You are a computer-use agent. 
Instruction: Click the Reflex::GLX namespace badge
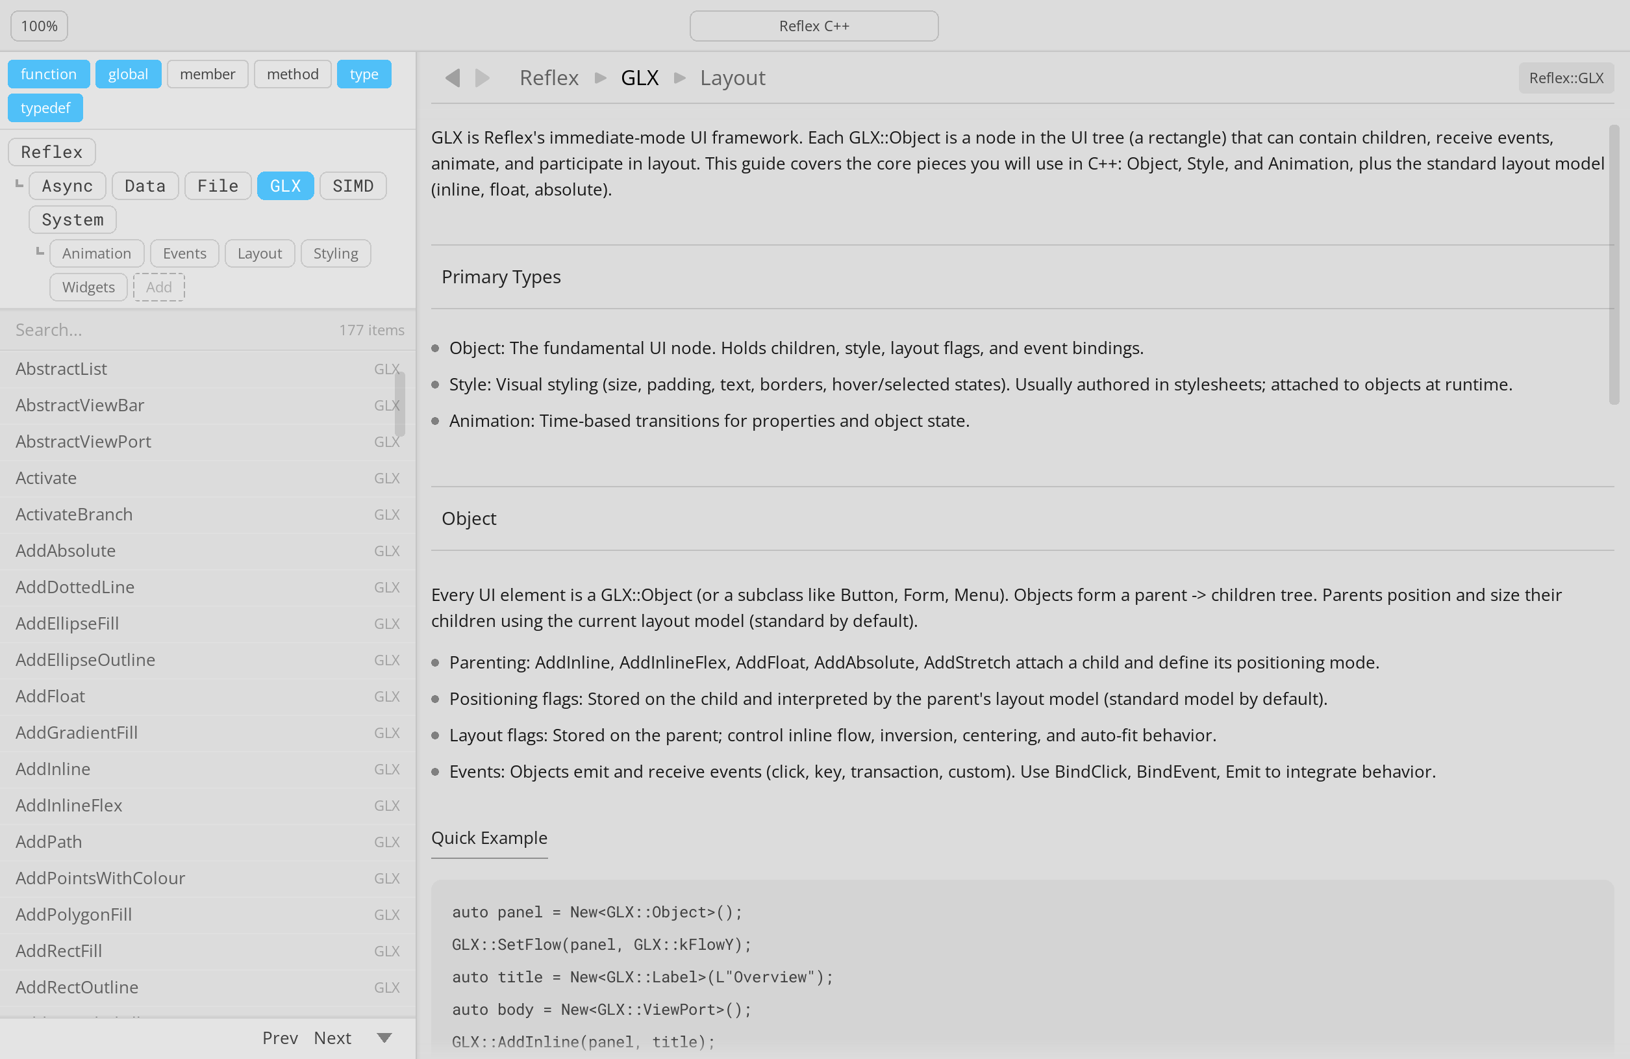pyautogui.click(x=1566, y=78)
